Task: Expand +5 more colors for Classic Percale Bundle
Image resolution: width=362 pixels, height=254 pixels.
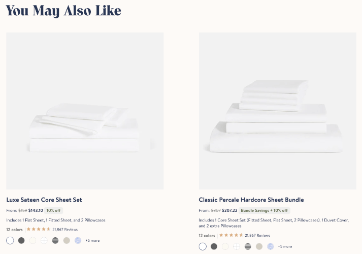Action: 285,246
